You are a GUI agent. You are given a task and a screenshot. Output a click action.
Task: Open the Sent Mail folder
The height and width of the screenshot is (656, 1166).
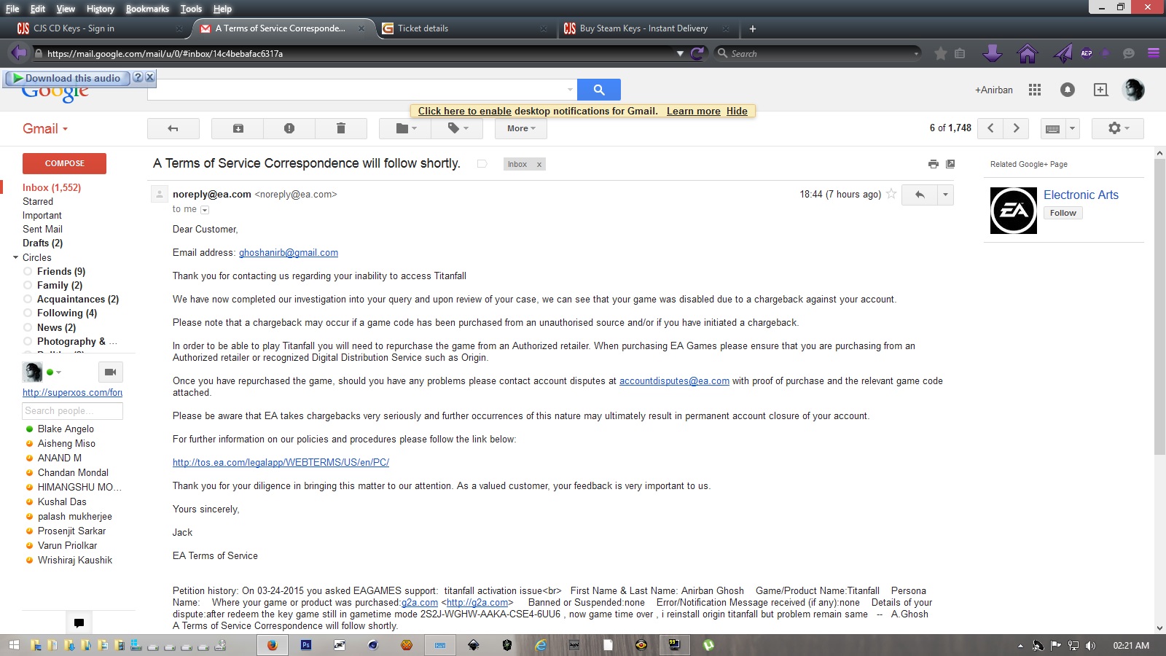(x=42, y=229)
